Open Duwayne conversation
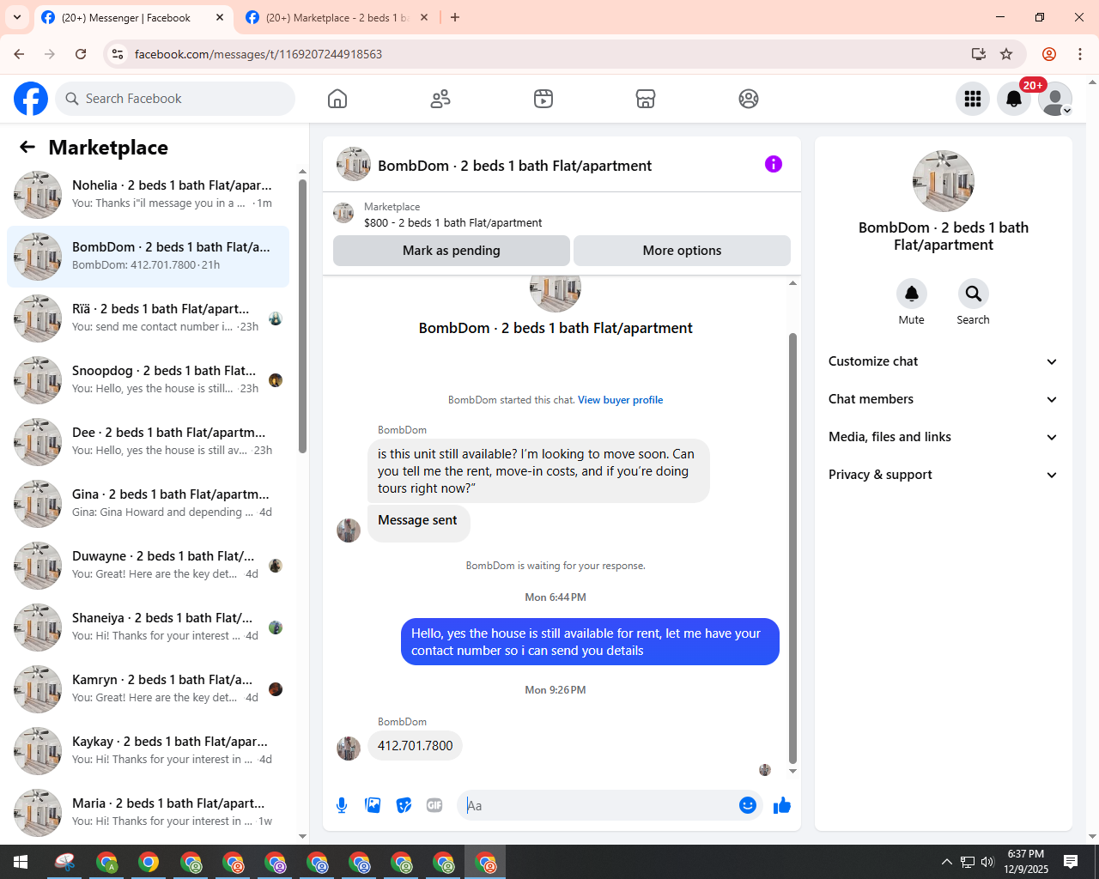The width and height of the screenshot is (1099, 879). [148, 566]
